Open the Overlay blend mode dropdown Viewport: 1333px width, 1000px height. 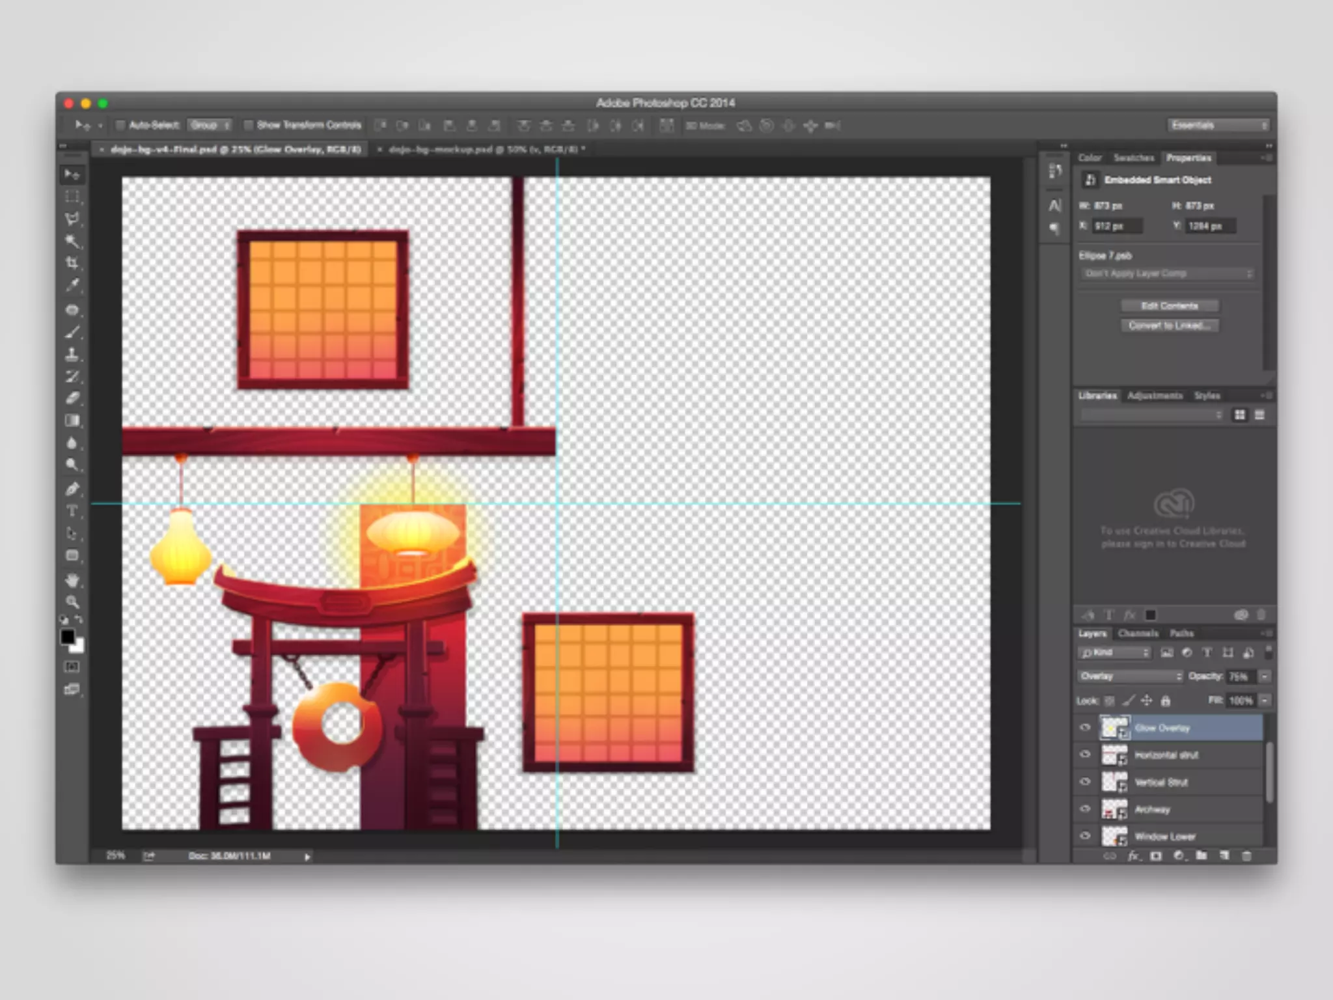click(1131, 676)
